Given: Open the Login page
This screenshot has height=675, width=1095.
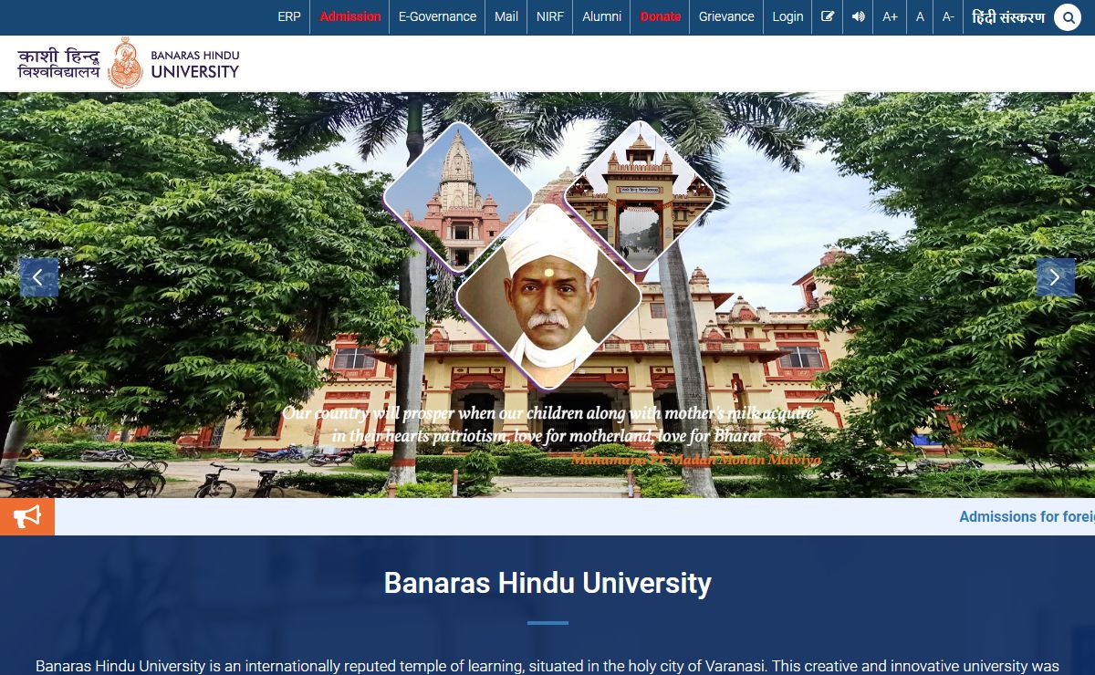Looking at the screenshot, I should click(787, 16).
